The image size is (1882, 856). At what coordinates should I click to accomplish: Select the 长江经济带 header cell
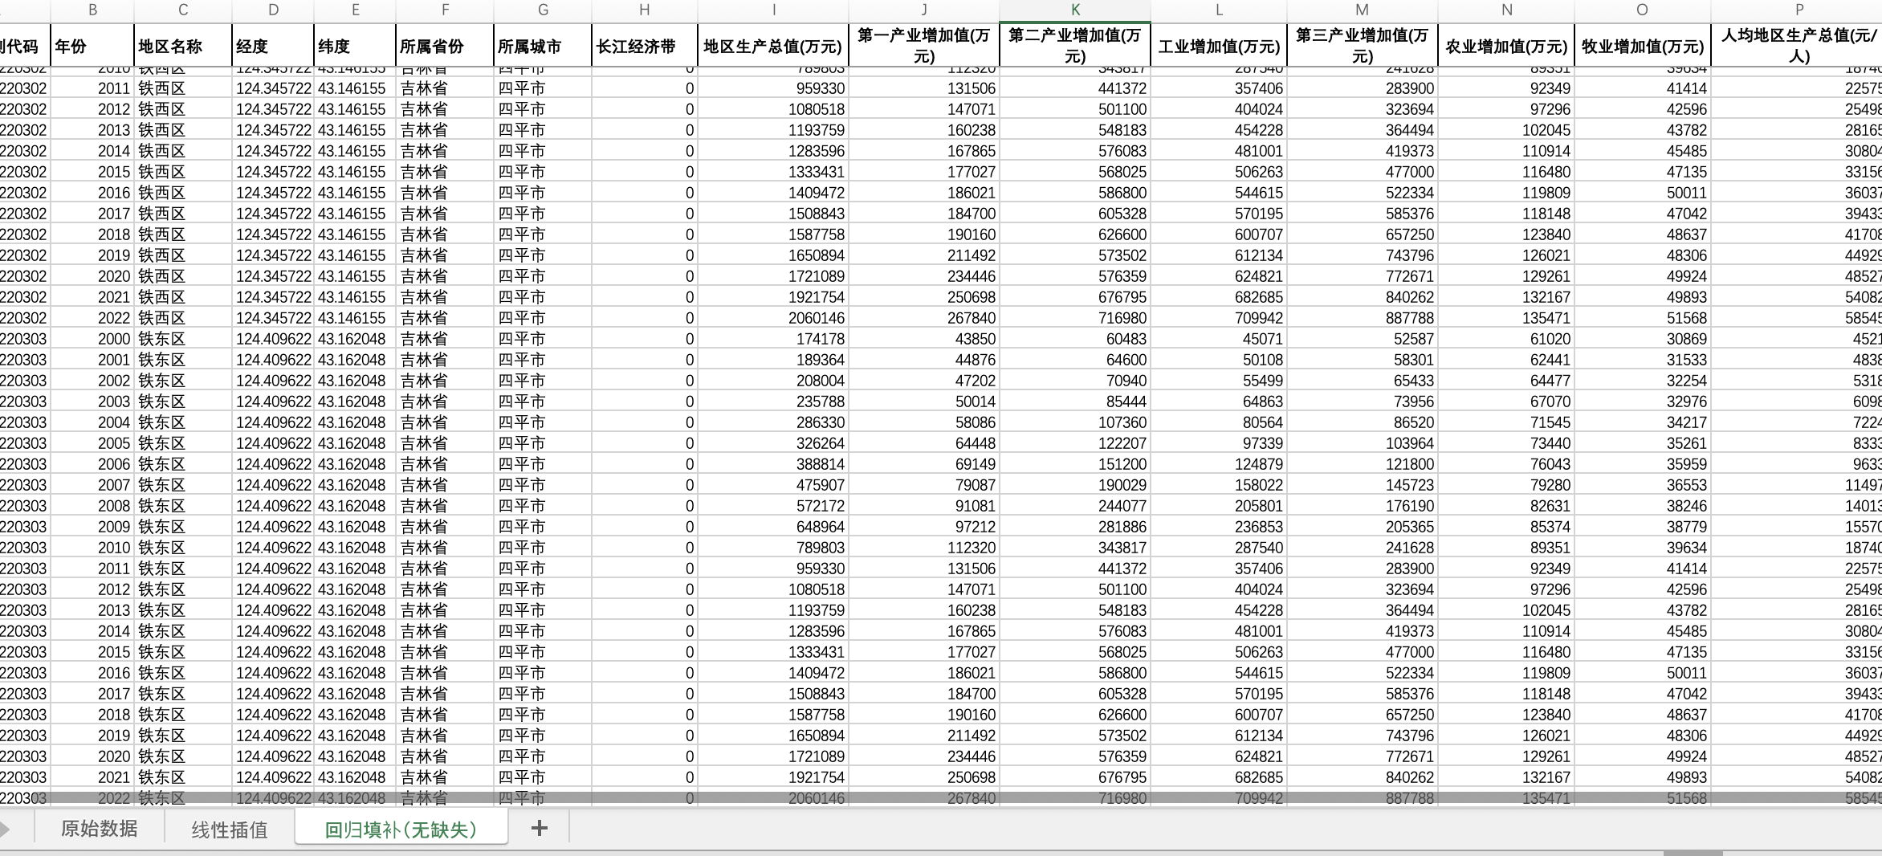[644, 46]
